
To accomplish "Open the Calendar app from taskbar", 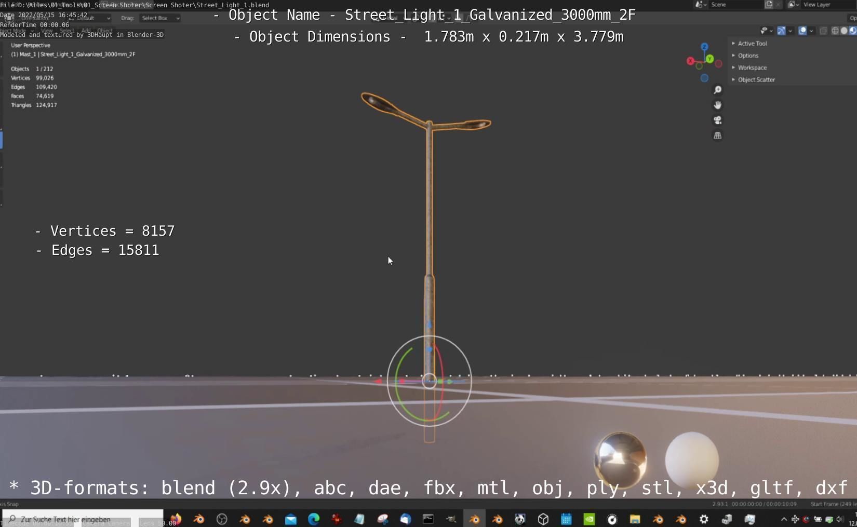I will click(566, 519).
